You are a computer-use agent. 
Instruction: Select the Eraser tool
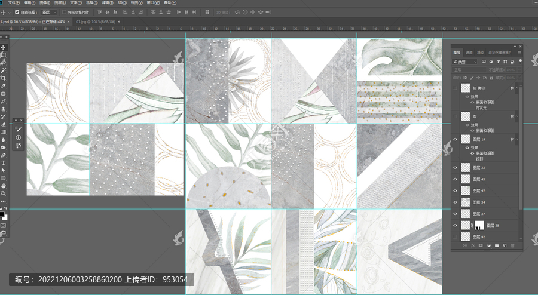tap(4, 124)
